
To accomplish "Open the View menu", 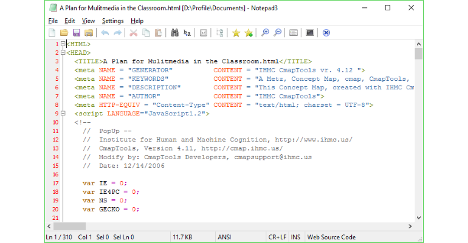I will pos(88,21).
